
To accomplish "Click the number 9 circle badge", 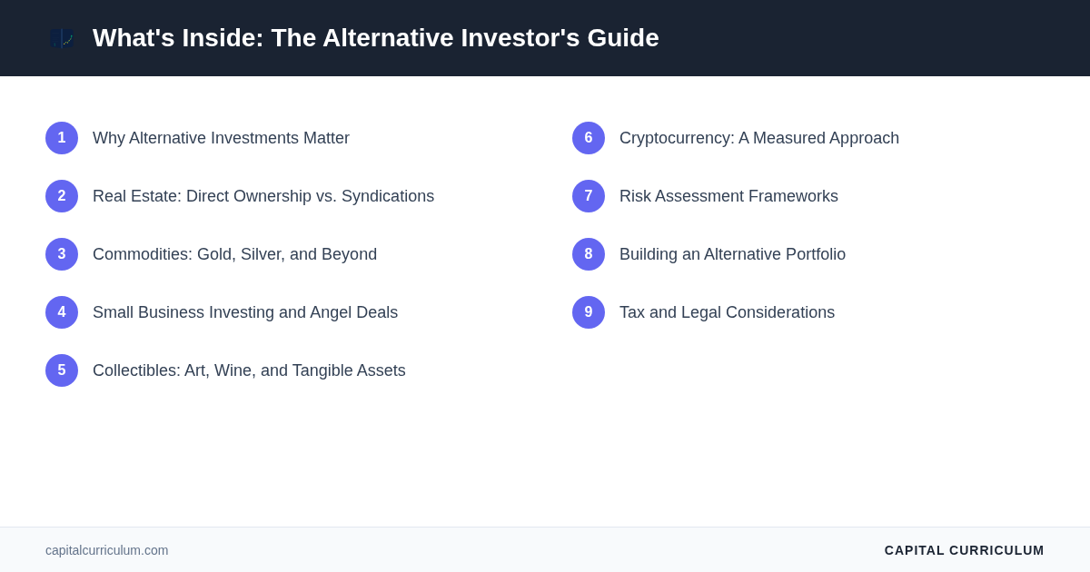I will coord(589,312).
